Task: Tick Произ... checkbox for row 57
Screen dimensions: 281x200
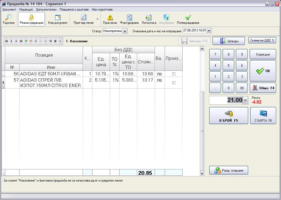Action: tap(174, 83)
